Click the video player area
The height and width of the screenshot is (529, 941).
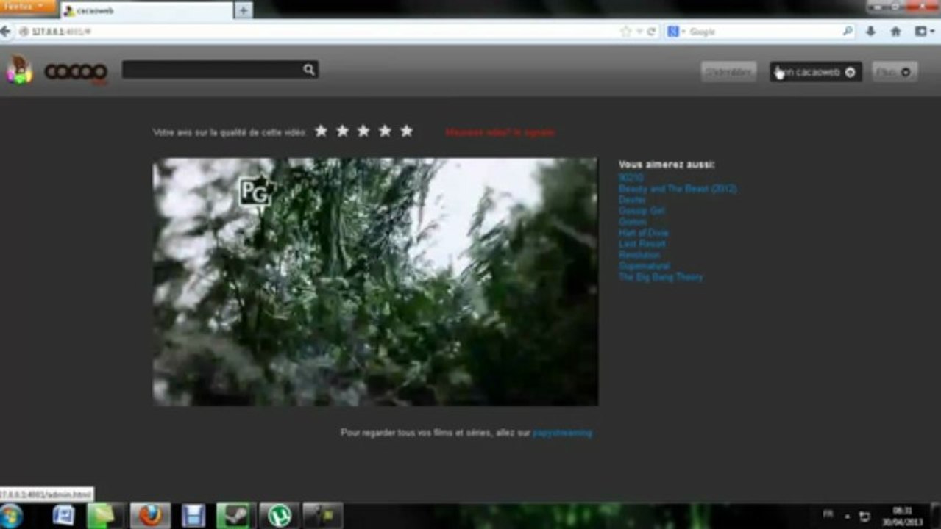[375, 282]
